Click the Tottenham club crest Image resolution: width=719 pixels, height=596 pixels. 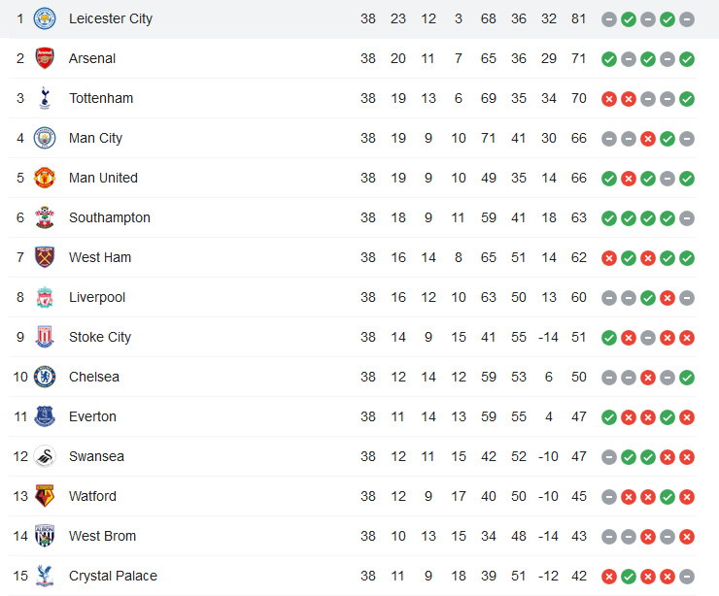[45, 98]
